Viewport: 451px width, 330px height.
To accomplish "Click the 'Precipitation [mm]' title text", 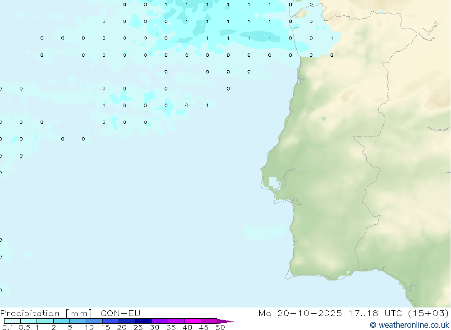I will [x=46, y=313].
